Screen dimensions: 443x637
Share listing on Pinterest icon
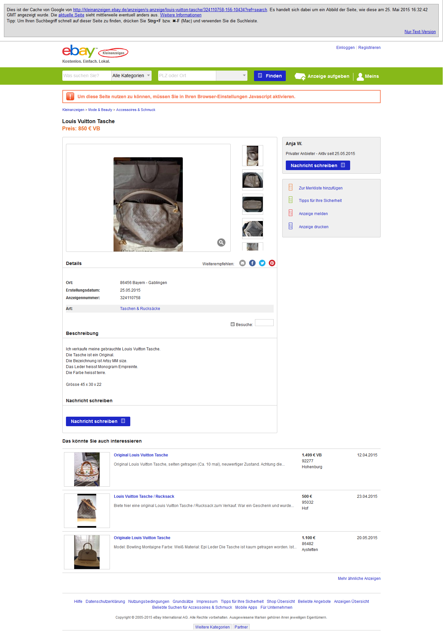(x=272, y=263)
